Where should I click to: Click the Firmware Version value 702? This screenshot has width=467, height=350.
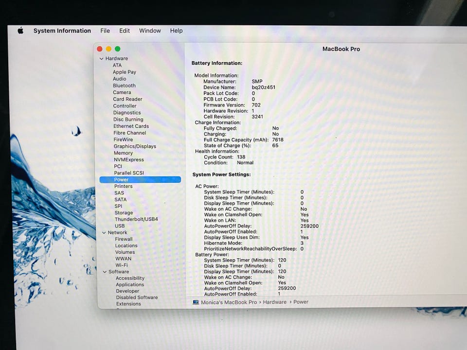coord(256,105)
